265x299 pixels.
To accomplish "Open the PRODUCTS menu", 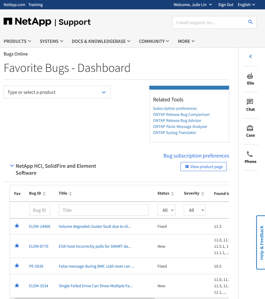I will [x=17, y=41].
